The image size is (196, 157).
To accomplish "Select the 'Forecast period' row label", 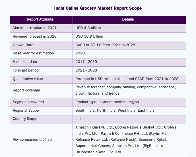I will 26,70.
